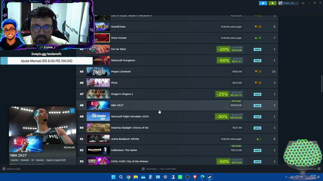Switch to OBS Studio in taskbar
The width and height of the screenshot is (323, 181).
pyautogui.click(x=187, y=177)
